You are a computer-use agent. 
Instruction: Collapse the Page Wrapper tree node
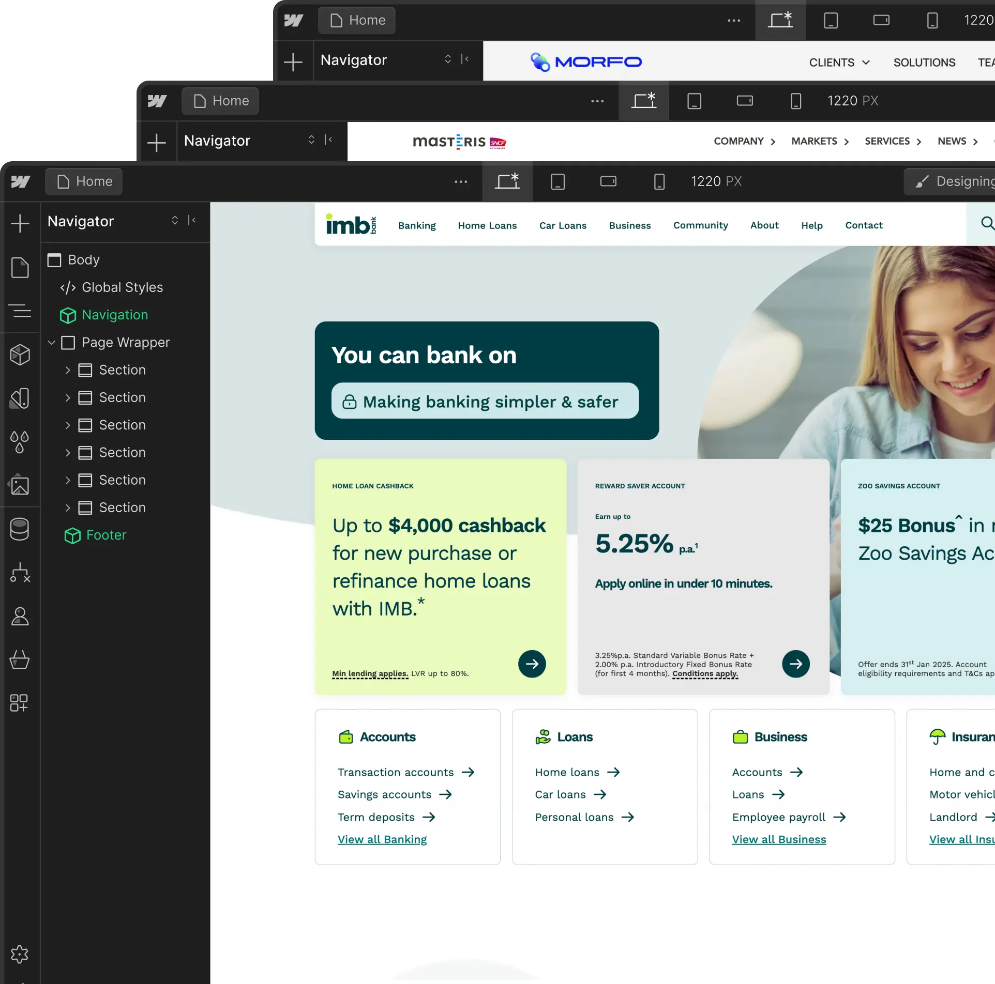point(52,343)
